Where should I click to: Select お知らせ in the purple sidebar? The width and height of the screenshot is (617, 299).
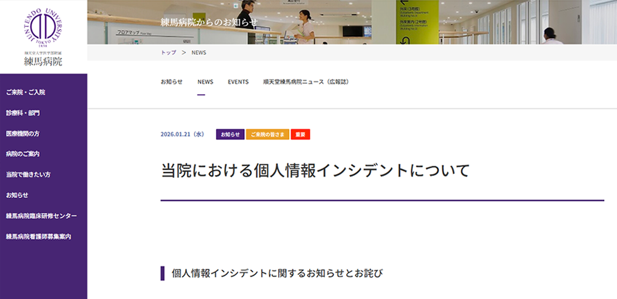tap(17, 195)
